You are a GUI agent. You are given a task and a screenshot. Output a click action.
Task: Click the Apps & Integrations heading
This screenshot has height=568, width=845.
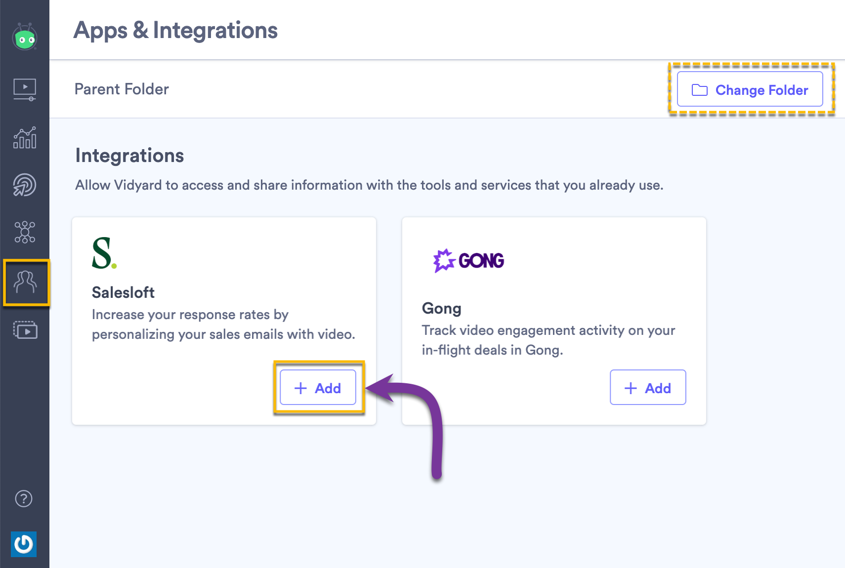[x=175, y=31]
